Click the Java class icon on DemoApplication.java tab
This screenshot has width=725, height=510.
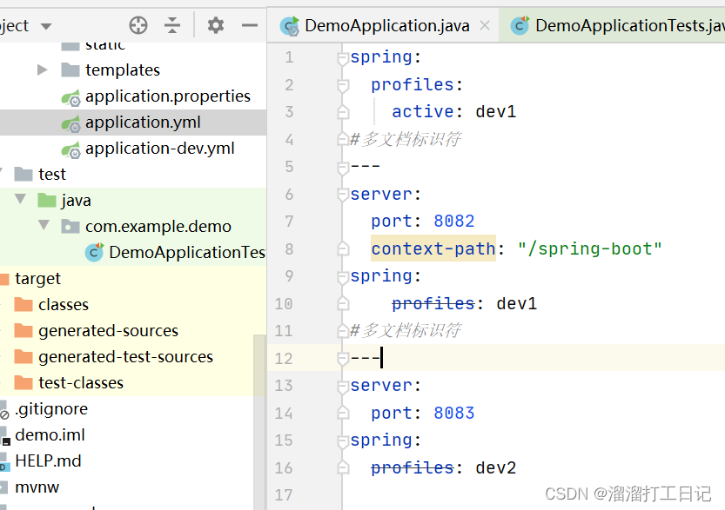[288, 25]
